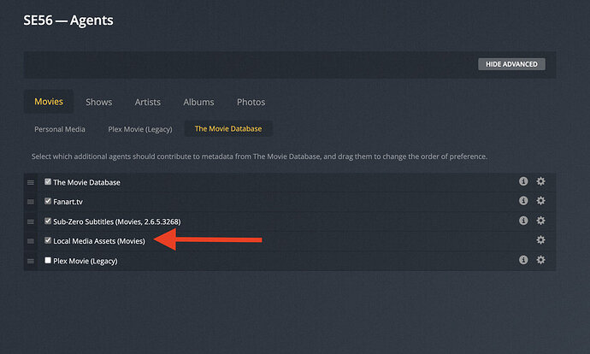This screenshot has height=354, width=590.
Task: Select the Movies tab
Action: click(49, 102)
